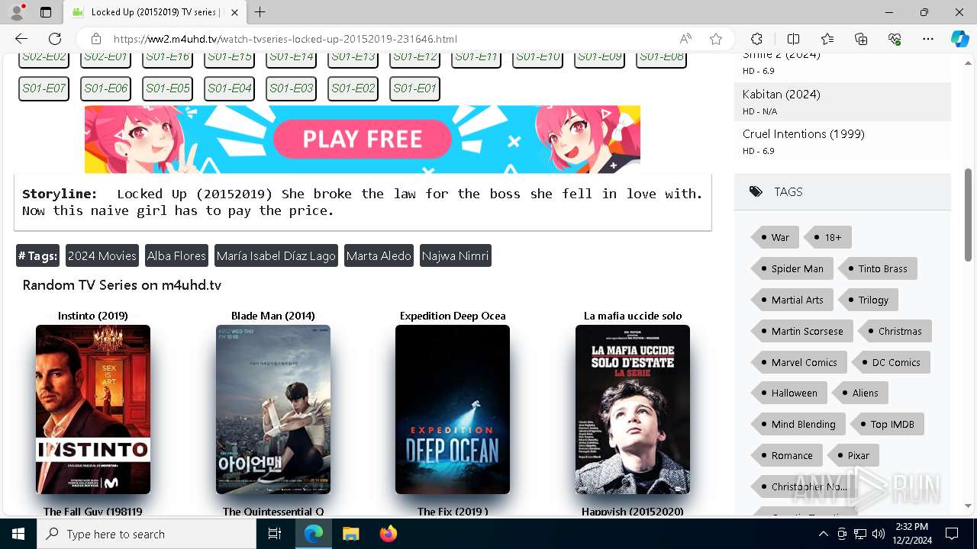Select the Martin Scorsese tag
Screen dimensions: 977x549
pos(801,331)
